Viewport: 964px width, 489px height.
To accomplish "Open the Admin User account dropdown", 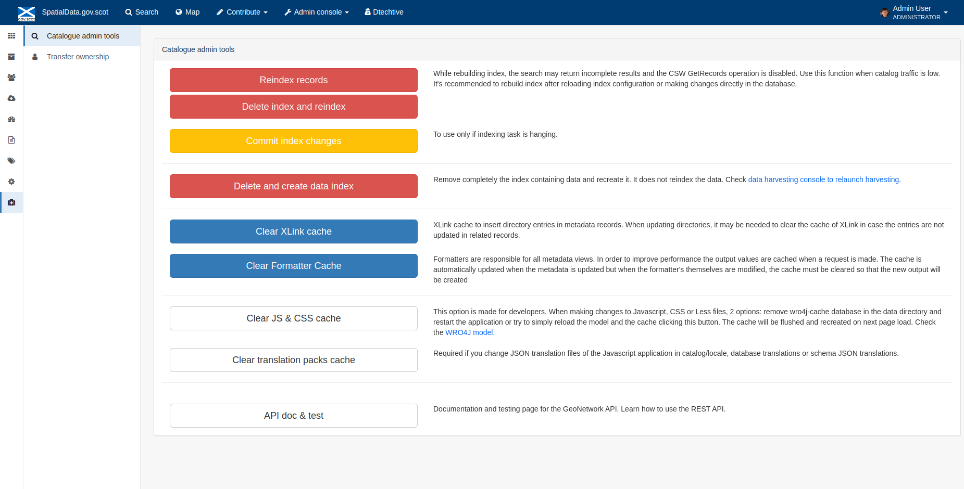I will pyautogui.click(x=914, y=12).
